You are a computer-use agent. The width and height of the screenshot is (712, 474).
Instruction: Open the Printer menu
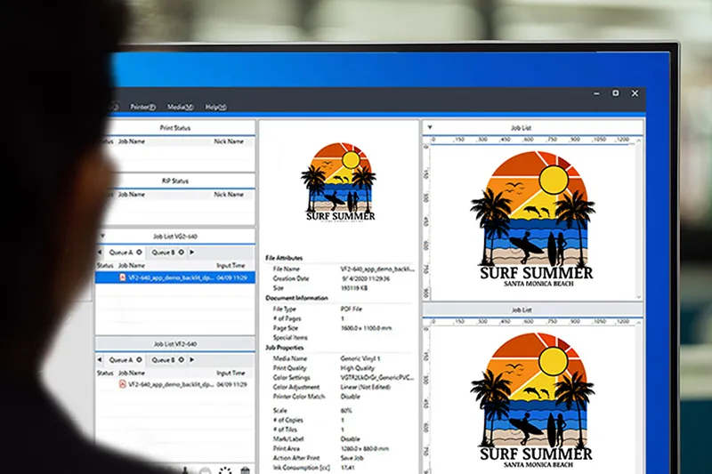142,107
